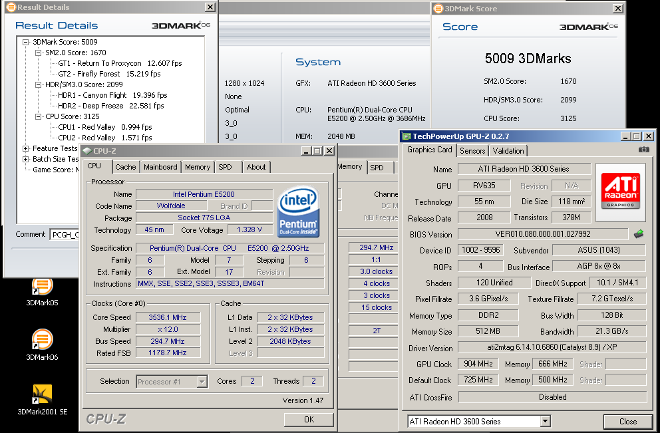
Task: Select GT2 - Firefly Forest result
Action: (109, 74)
